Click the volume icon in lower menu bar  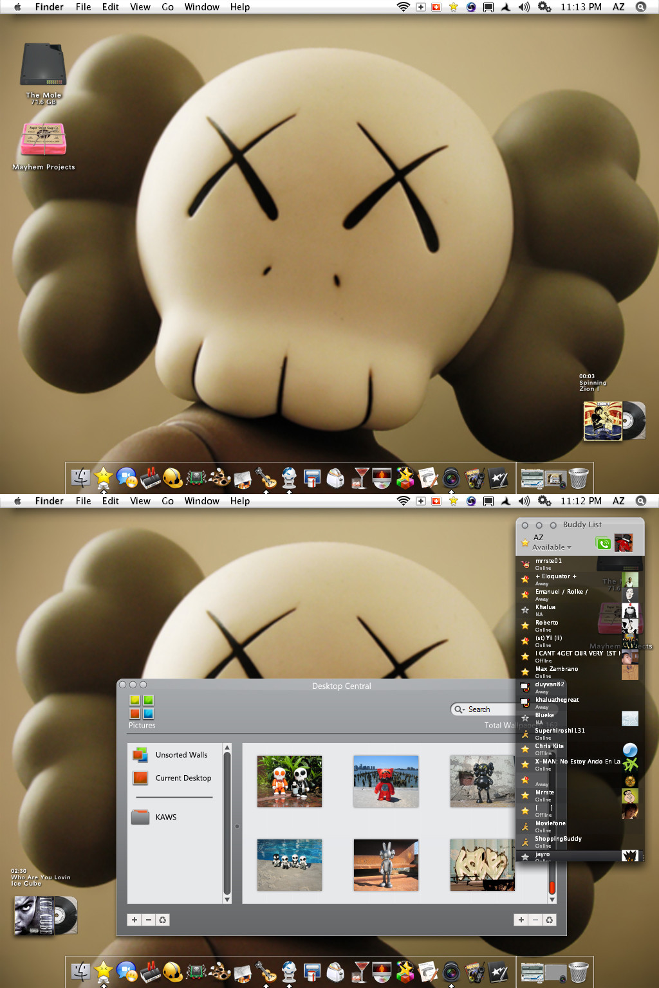(524, 501)
